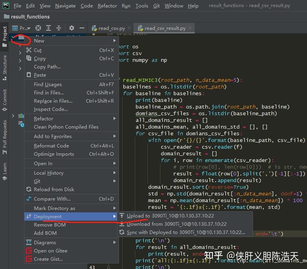
Task: Click Download from 3090Ti_10 server
Action: coord(185,224)
